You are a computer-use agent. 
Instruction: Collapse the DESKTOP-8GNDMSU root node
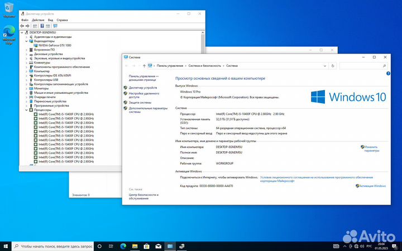(x=22, y=32)
